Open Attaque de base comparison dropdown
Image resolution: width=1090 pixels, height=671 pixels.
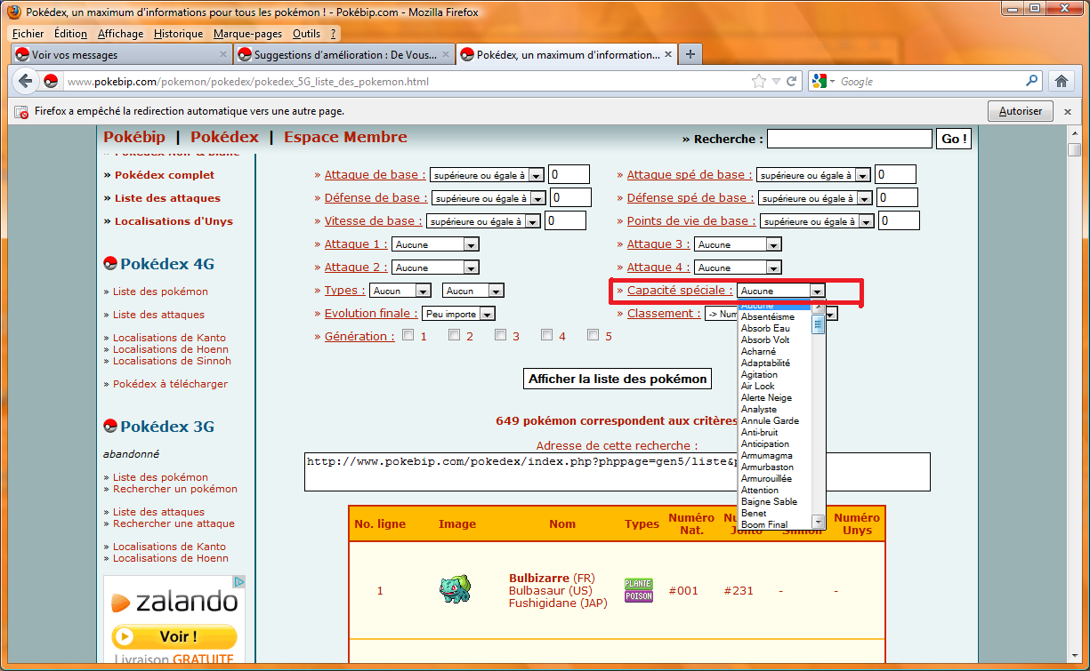tap(487, 175)
